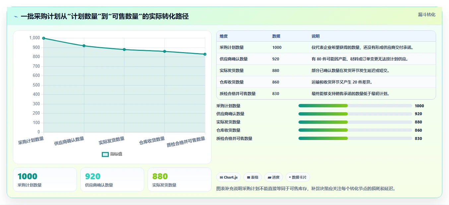Click the lightning bolt icon beside the title
The image size is (449, 205).
tap(16, 17)
